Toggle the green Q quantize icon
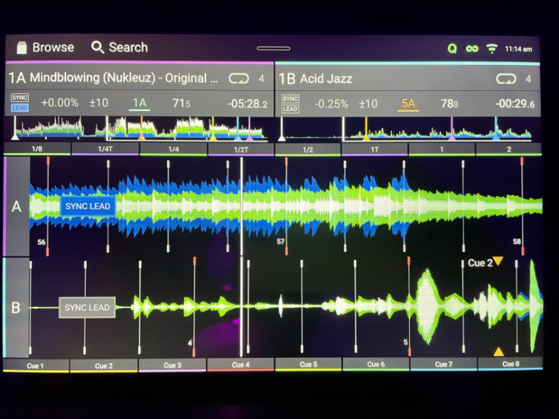 point(452,48)
